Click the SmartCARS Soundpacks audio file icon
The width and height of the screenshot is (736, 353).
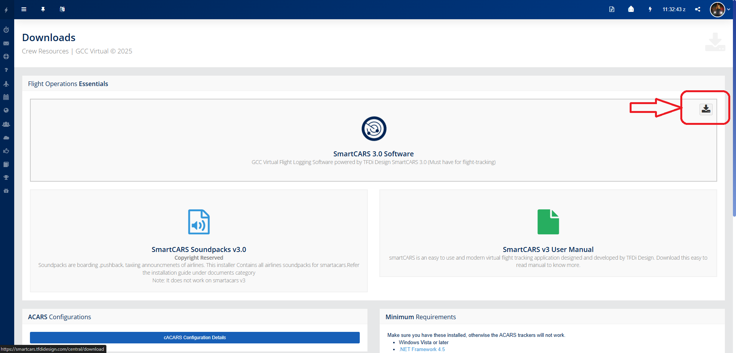(x=199, y=222)
